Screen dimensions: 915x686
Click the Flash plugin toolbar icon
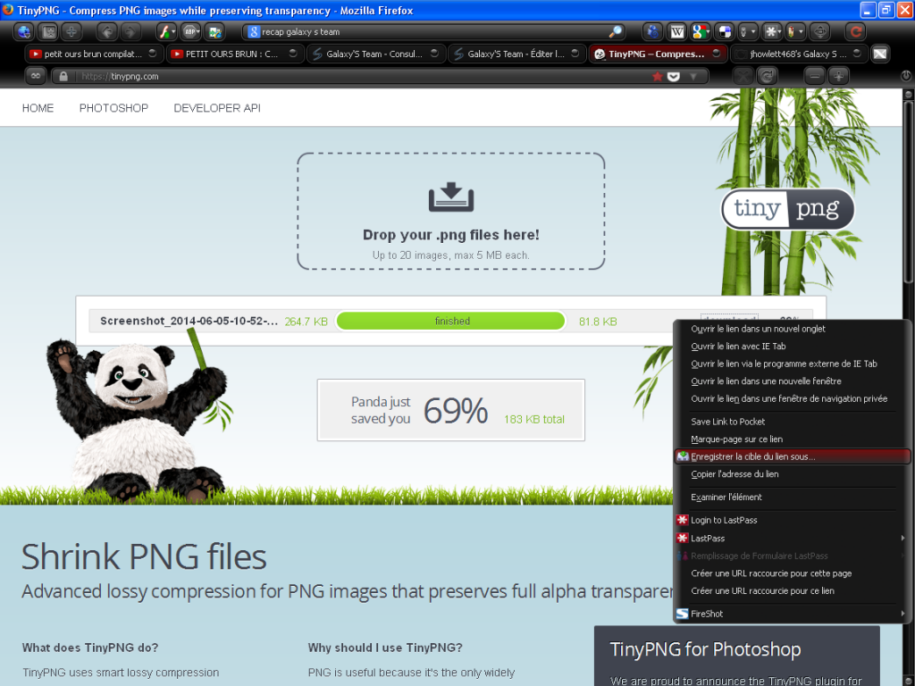click(x=164, y=32)
